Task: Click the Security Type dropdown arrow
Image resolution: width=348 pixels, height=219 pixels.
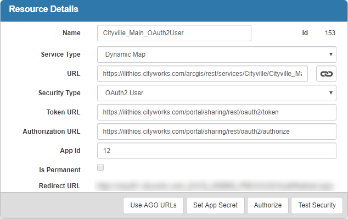Action: pyautogui.click(x=330, y=93)
